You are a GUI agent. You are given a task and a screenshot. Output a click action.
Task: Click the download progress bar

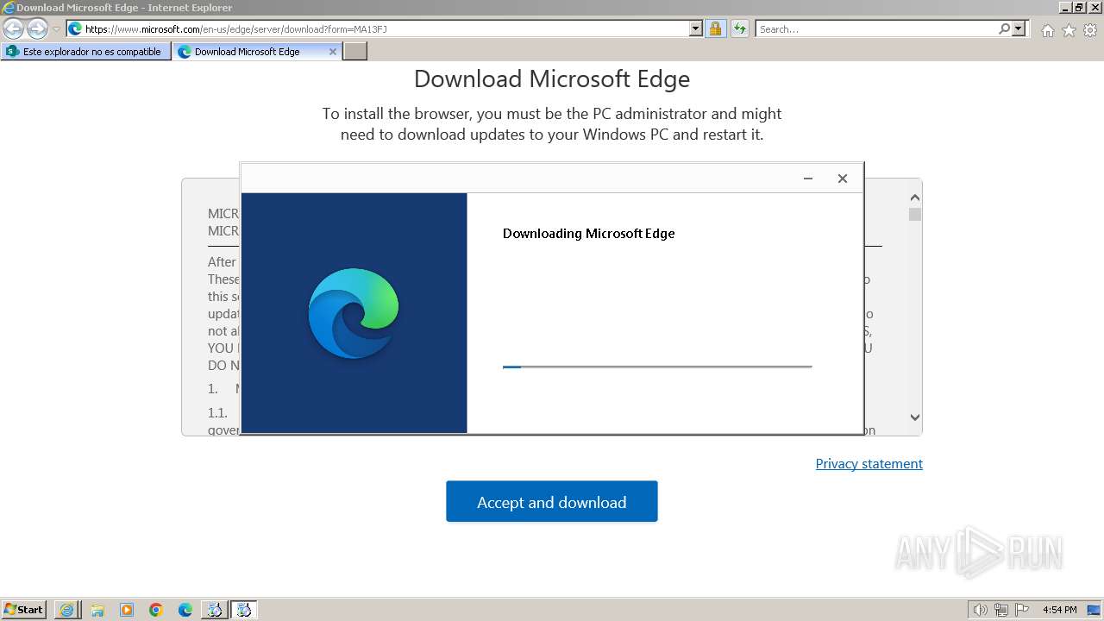click(657, 367)
